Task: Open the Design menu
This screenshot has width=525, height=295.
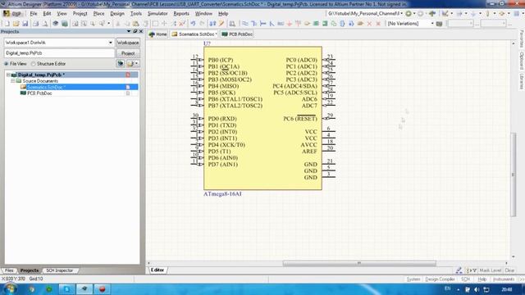Action: point(117,14)
